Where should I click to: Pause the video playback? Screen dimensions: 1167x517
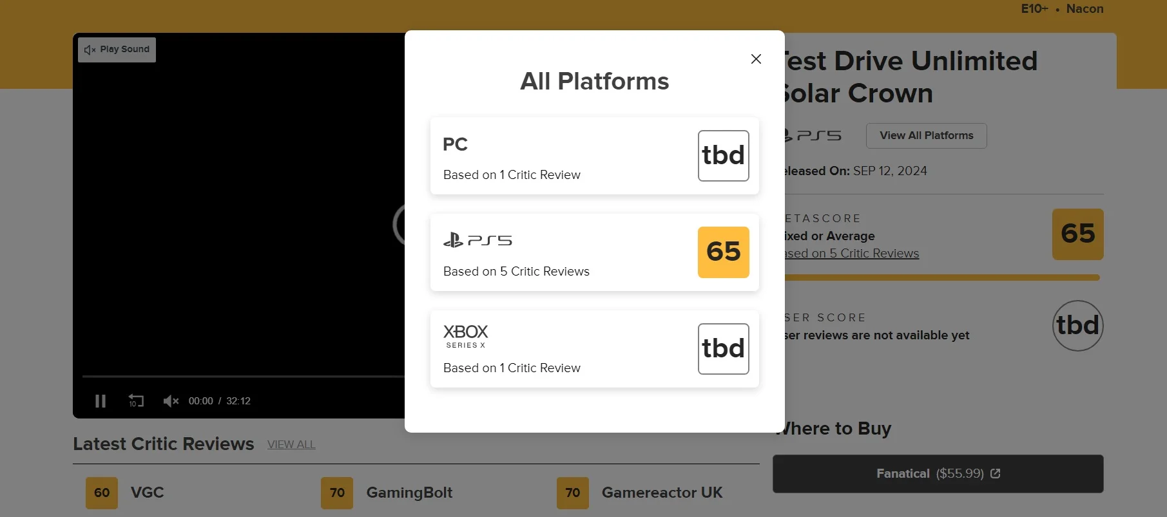pos(101,401)
